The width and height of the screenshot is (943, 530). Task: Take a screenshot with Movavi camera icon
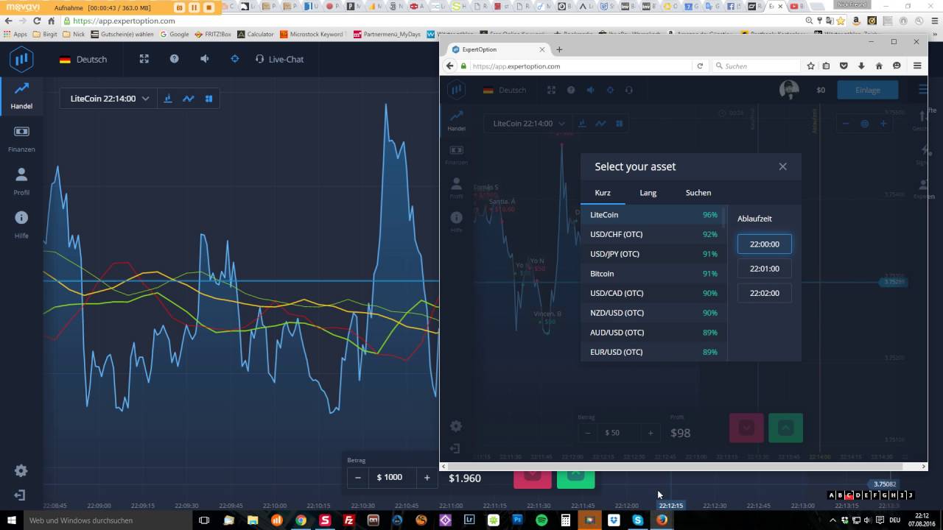pyautogui.click(x=179, y=7)
